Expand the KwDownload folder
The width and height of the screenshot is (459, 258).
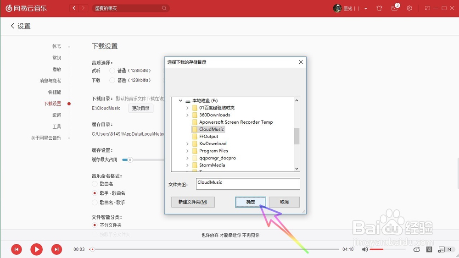pyautogui.click(x=187, y=144)
